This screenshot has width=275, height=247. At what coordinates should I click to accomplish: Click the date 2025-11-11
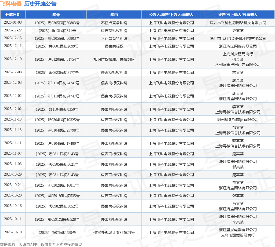(x=13, y=143)
